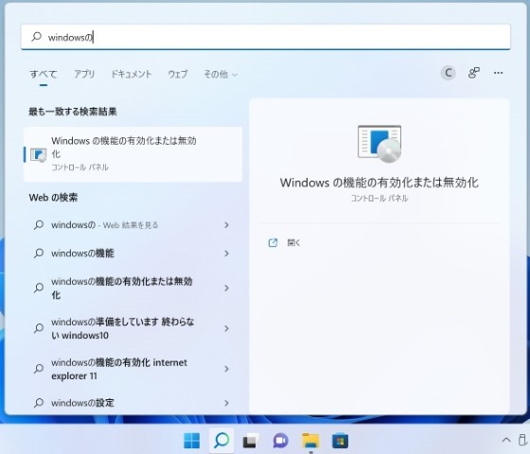Open the Windows Start button on taskbar
530x454 pixels.
(x=191, y=441)
